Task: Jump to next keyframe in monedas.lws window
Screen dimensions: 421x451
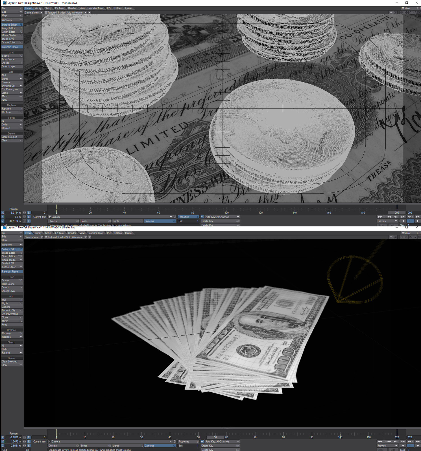Action: (x=410, y=217)
